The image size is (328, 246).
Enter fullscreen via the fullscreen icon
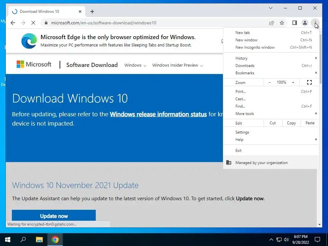point(309,82)
